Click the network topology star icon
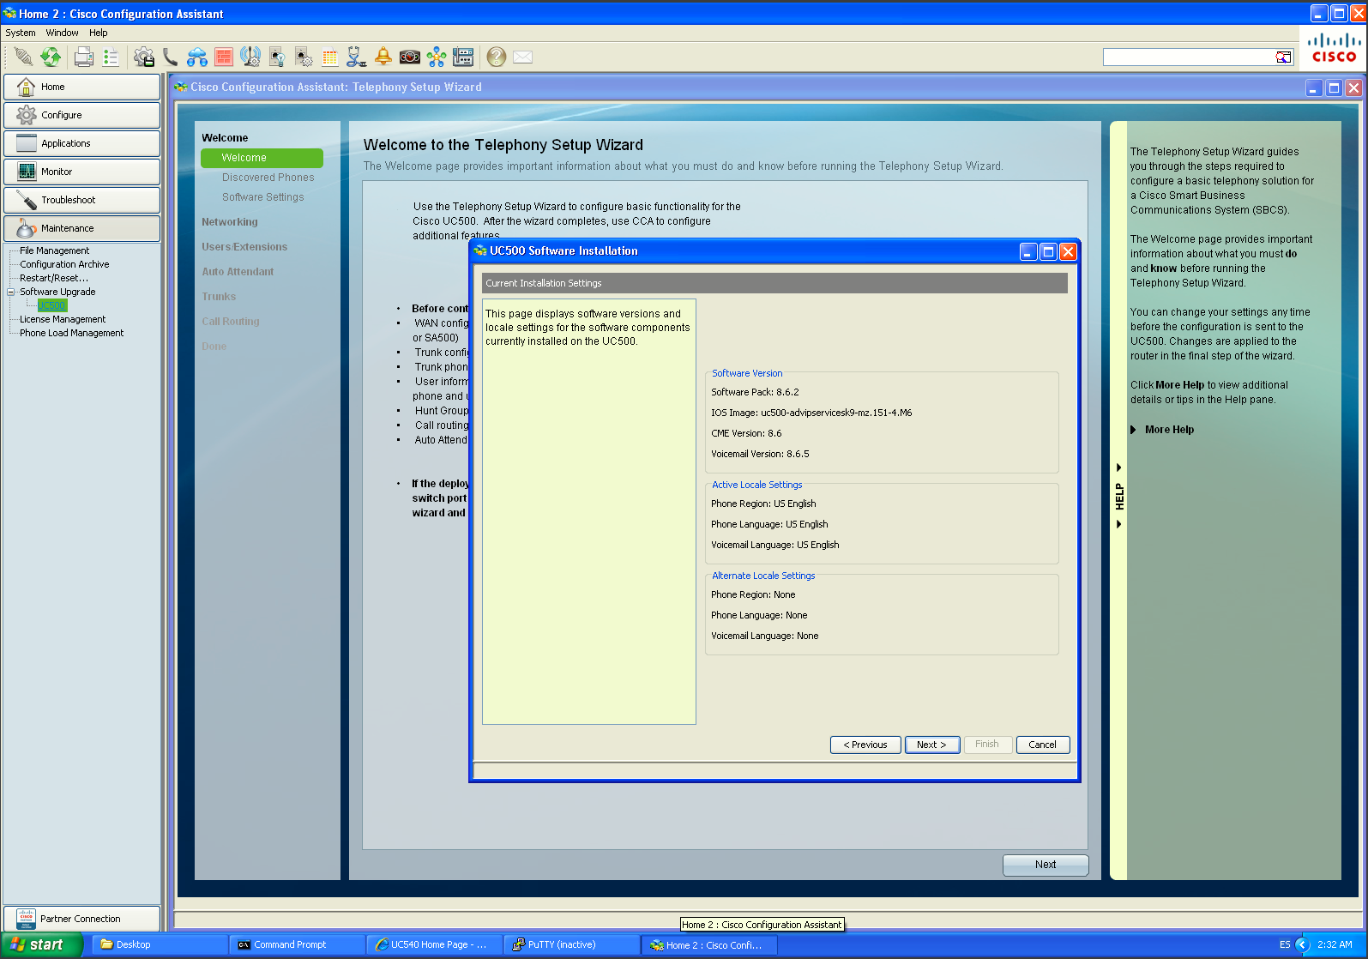1368x959 pixels. 437,57
